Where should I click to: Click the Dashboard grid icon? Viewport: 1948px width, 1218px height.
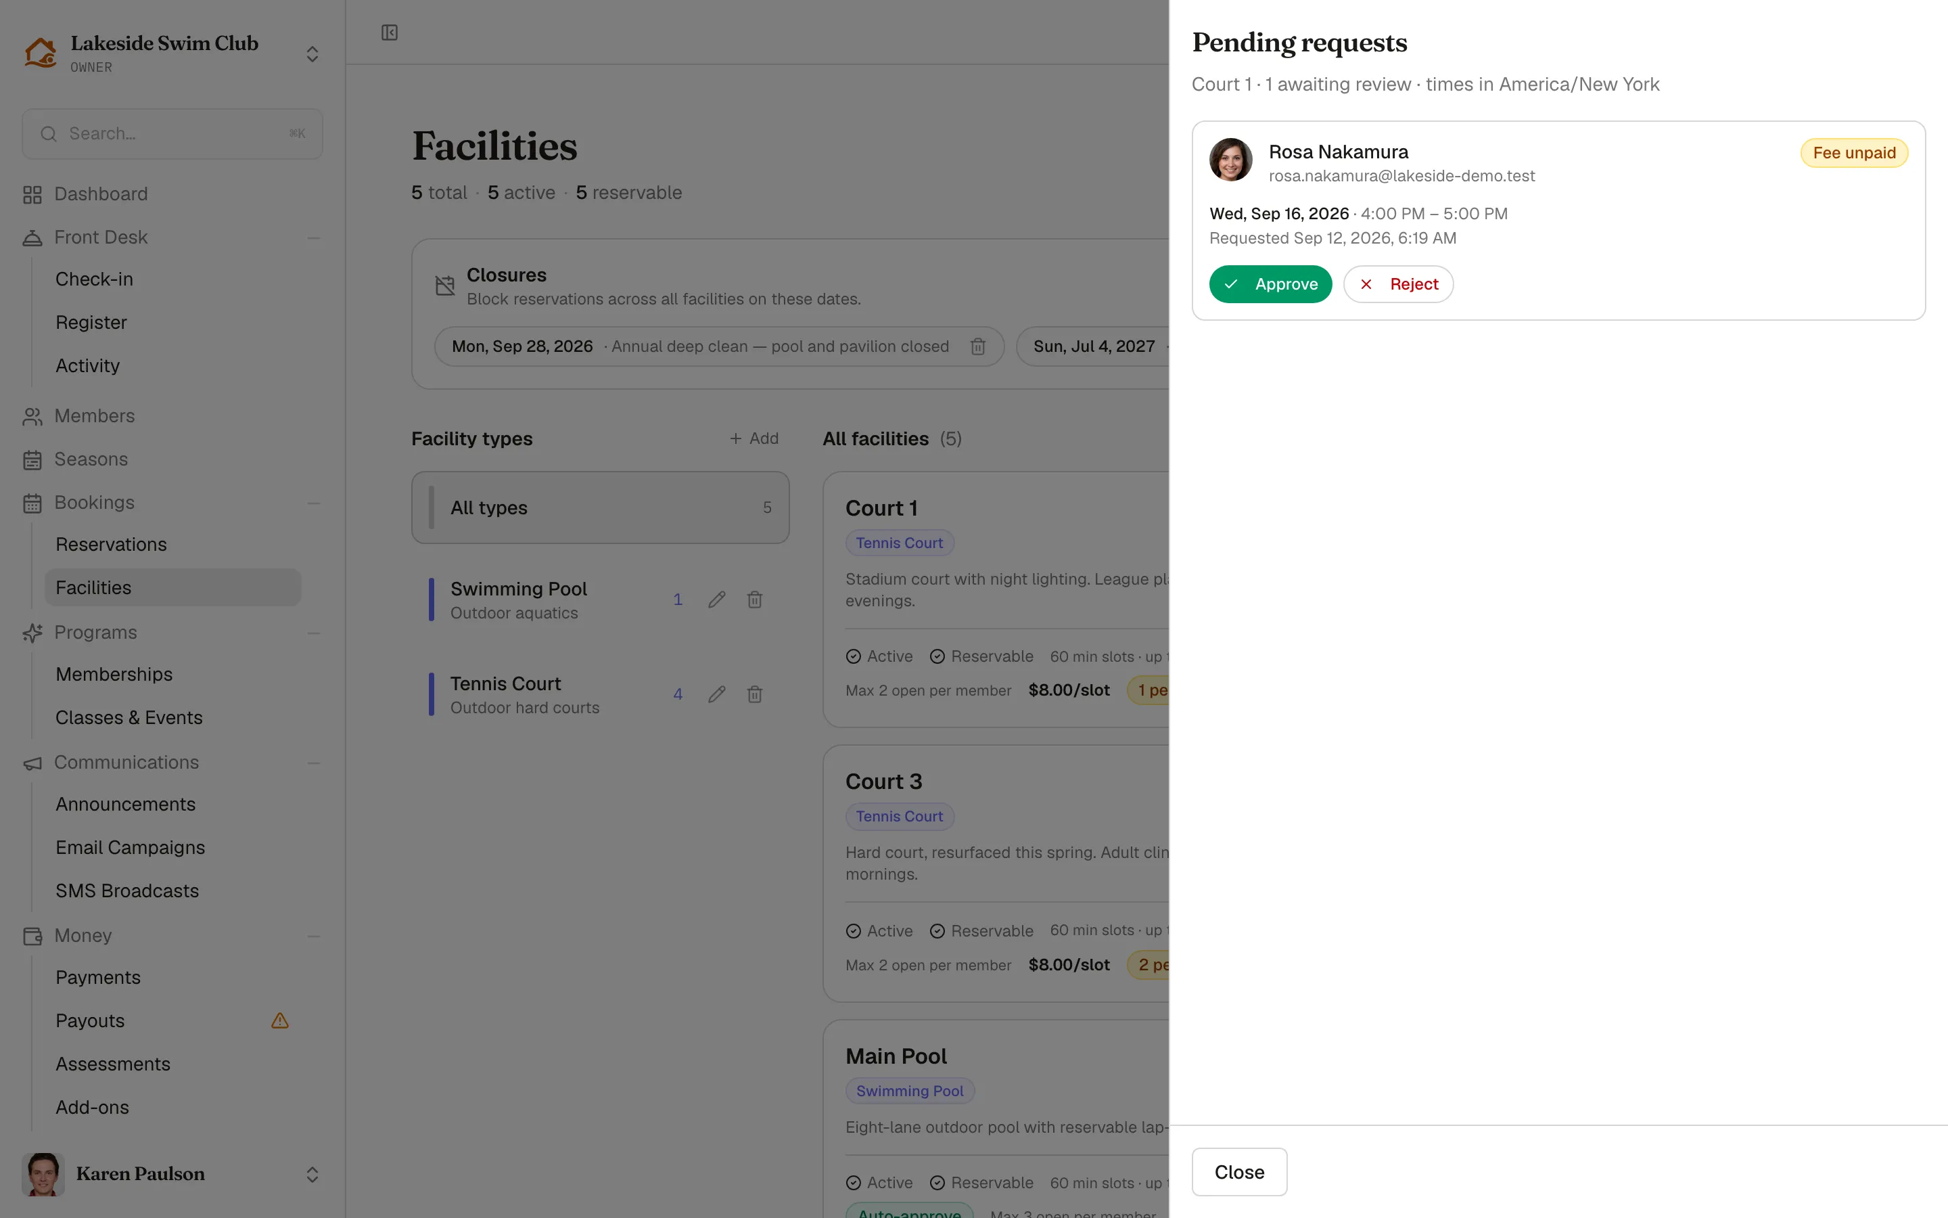coord(32,194)
